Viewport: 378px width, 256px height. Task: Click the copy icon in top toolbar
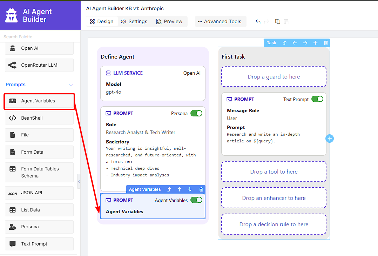(277, 21)
